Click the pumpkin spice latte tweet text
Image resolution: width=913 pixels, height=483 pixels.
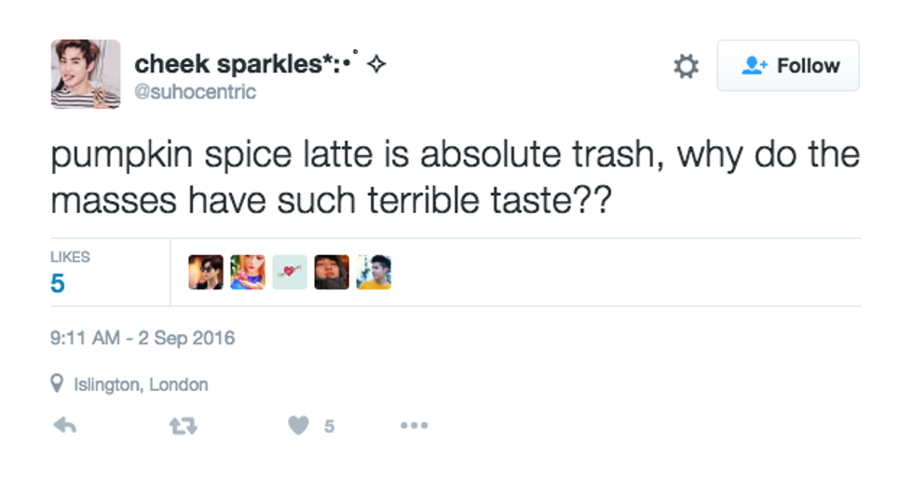coord(455,176)
